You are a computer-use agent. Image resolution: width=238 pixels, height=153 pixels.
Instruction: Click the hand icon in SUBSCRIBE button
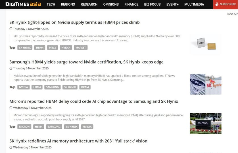coord(217,4)
